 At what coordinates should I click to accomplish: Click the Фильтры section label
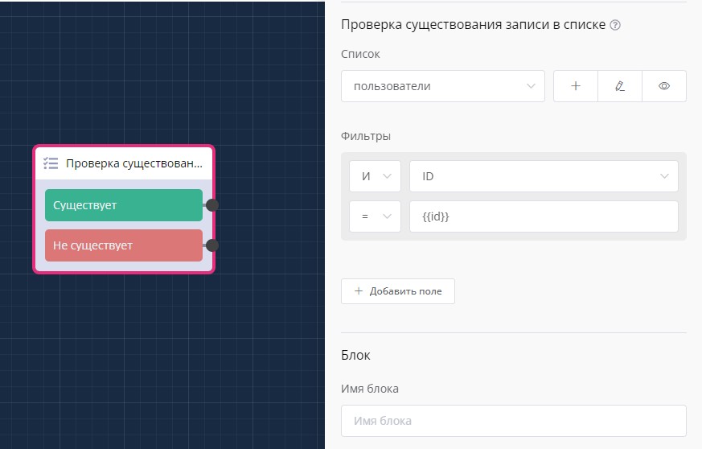point(366,136)
